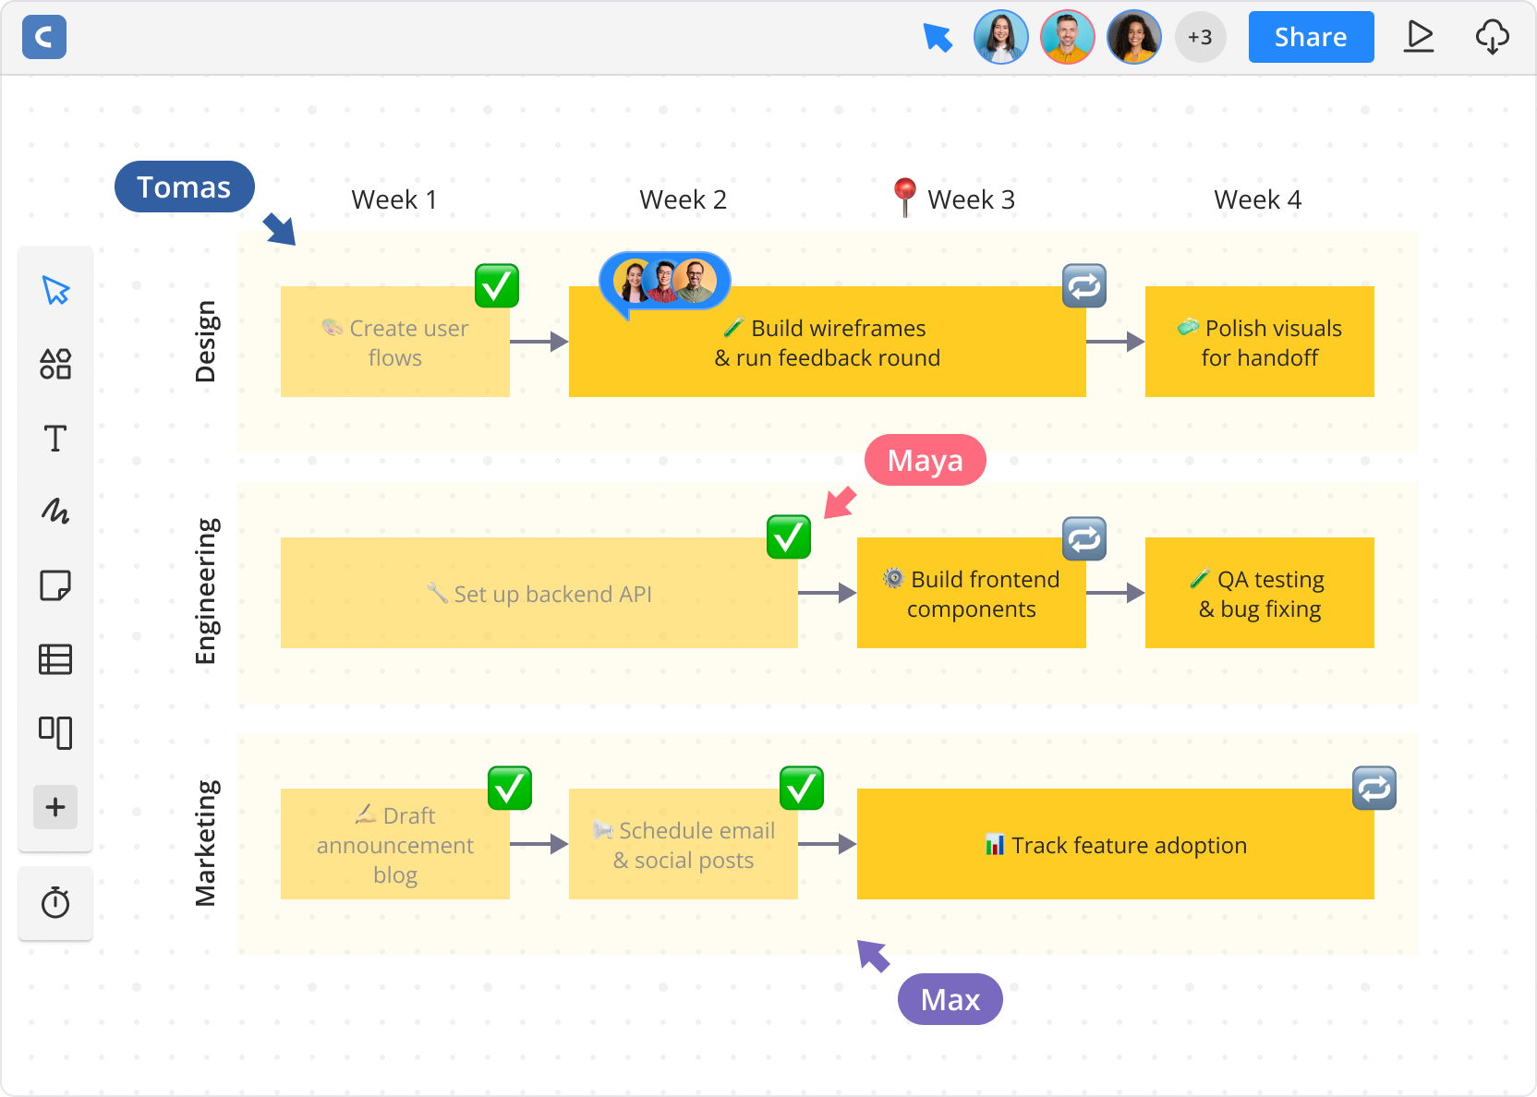The width and height of the screenshot is (1537, 1097).
Task: Click the green checkmark on Create user flows
Action: (x=497, y=286)
